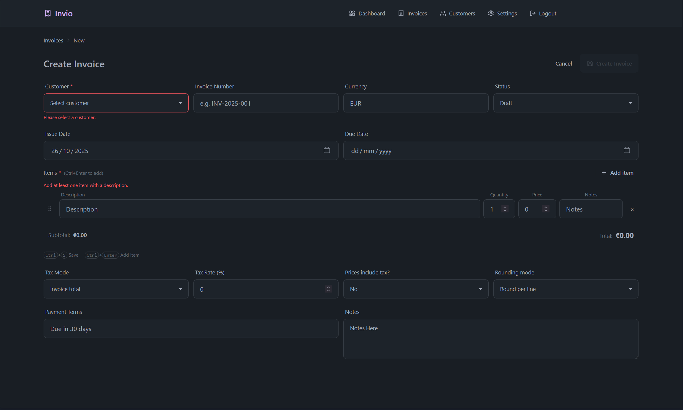683x410 pixels.
Task: Click the Add item button
Action: click(x=617, y=173)
